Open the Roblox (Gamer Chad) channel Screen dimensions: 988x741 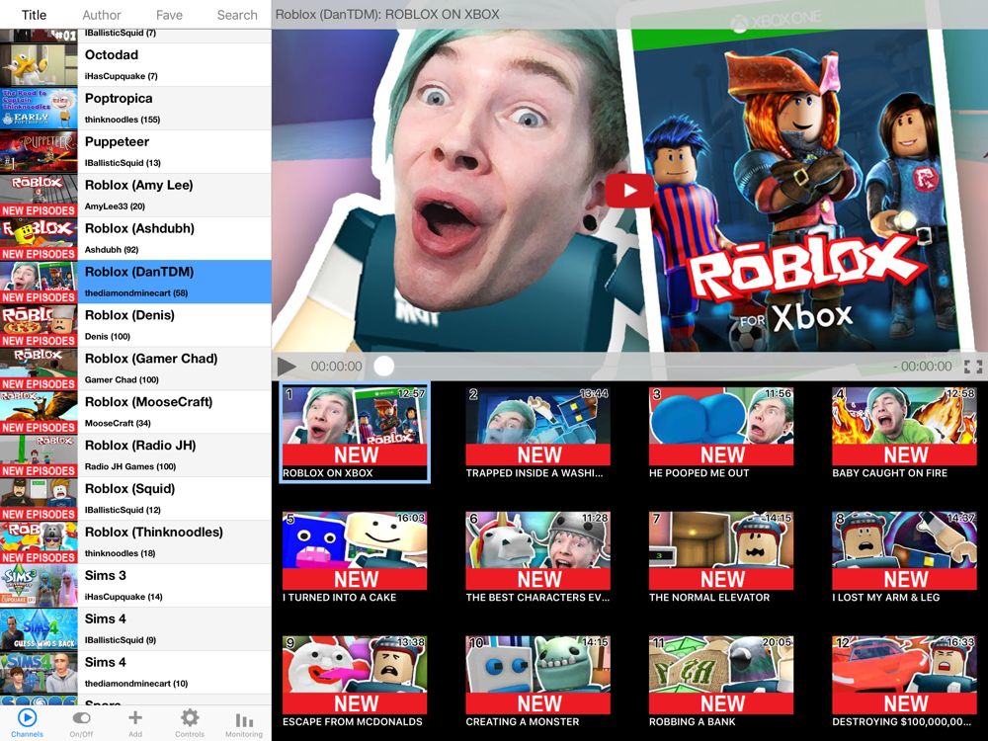click(x=135, y=369)
